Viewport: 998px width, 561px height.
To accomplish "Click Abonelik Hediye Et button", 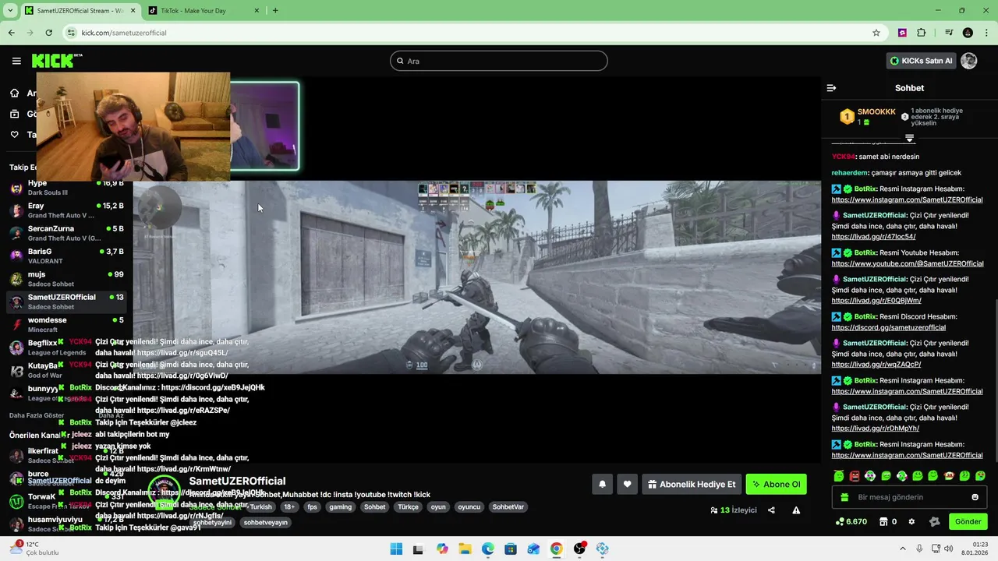I will point(691,484).
